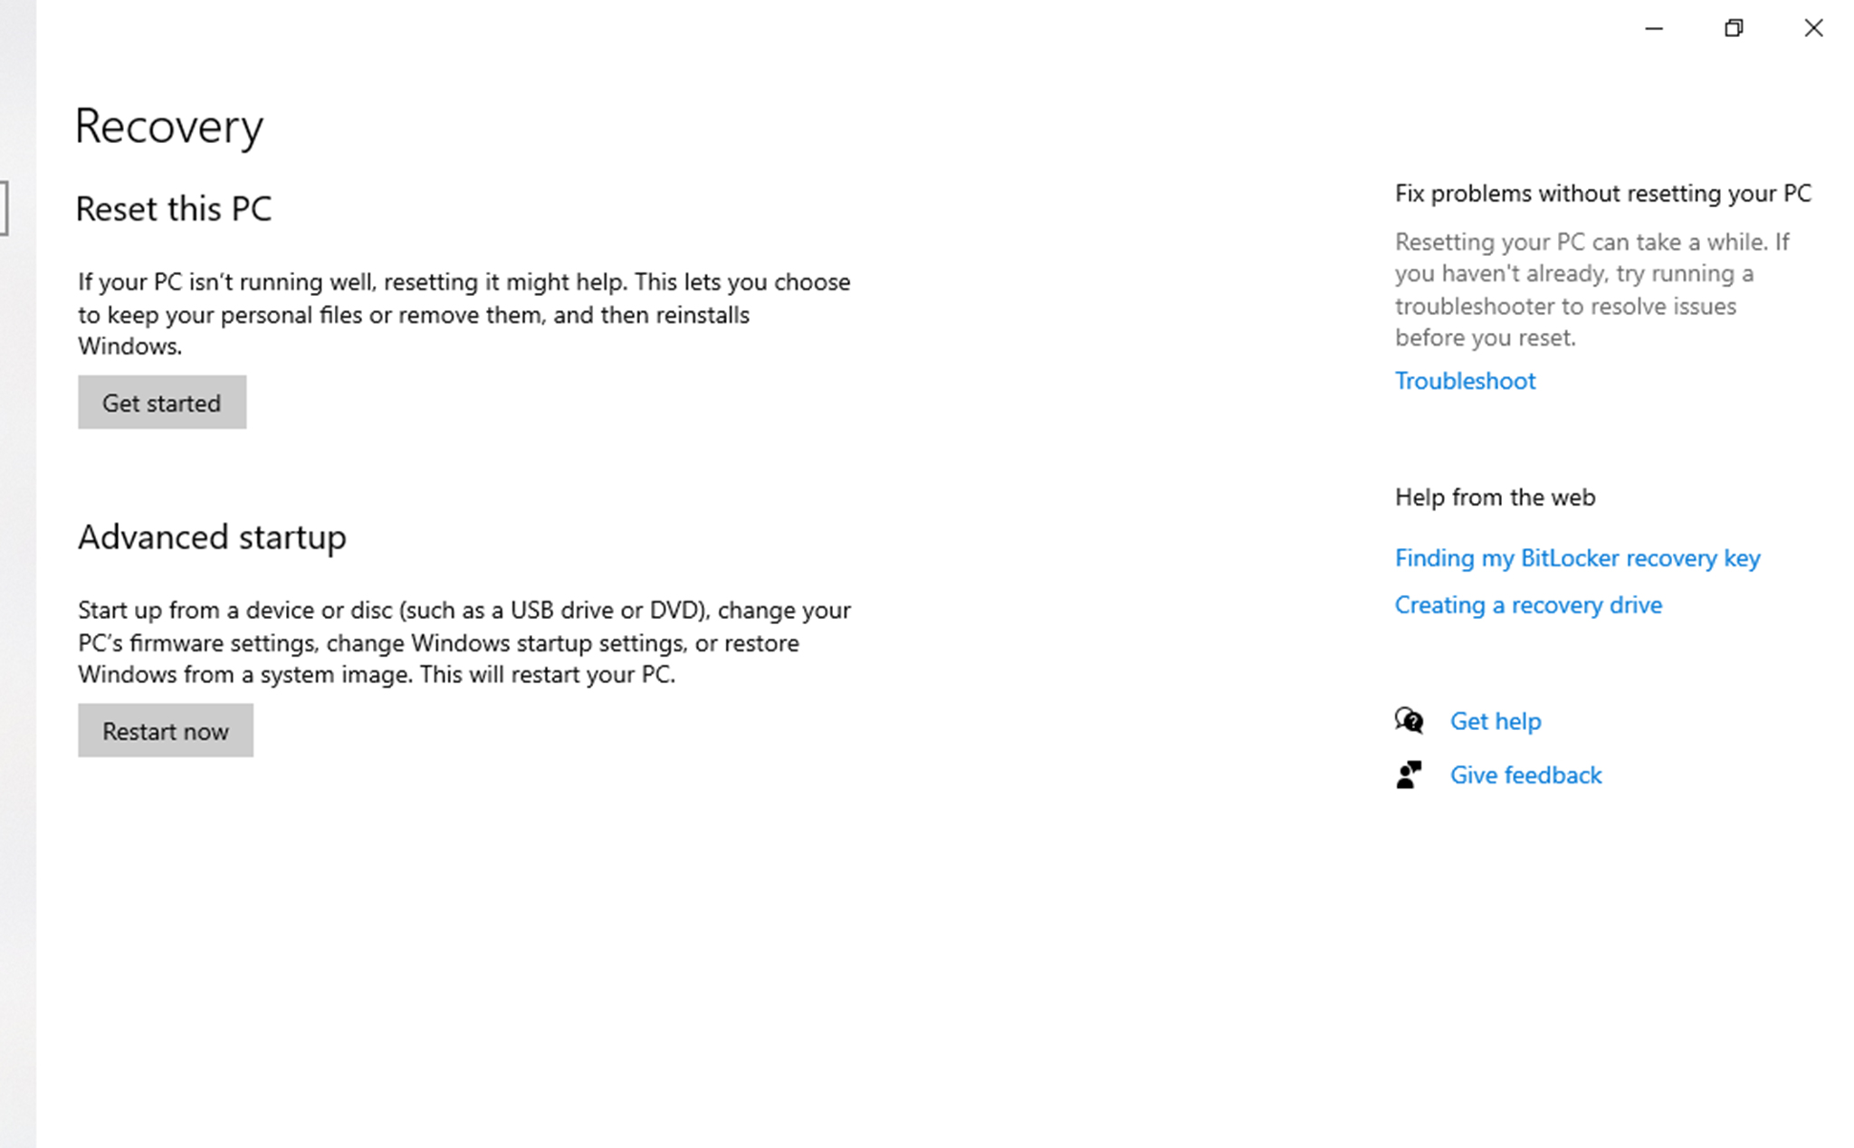Click the Reset this PC heading
This screenshot has height=1148, width=1854.
pyautogui.click(x=174, y=209)
